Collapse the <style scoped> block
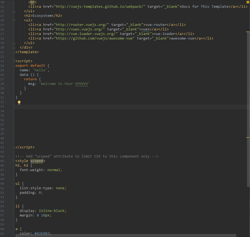Viewport: 250px width, 237px height. [x=14, y=161]
